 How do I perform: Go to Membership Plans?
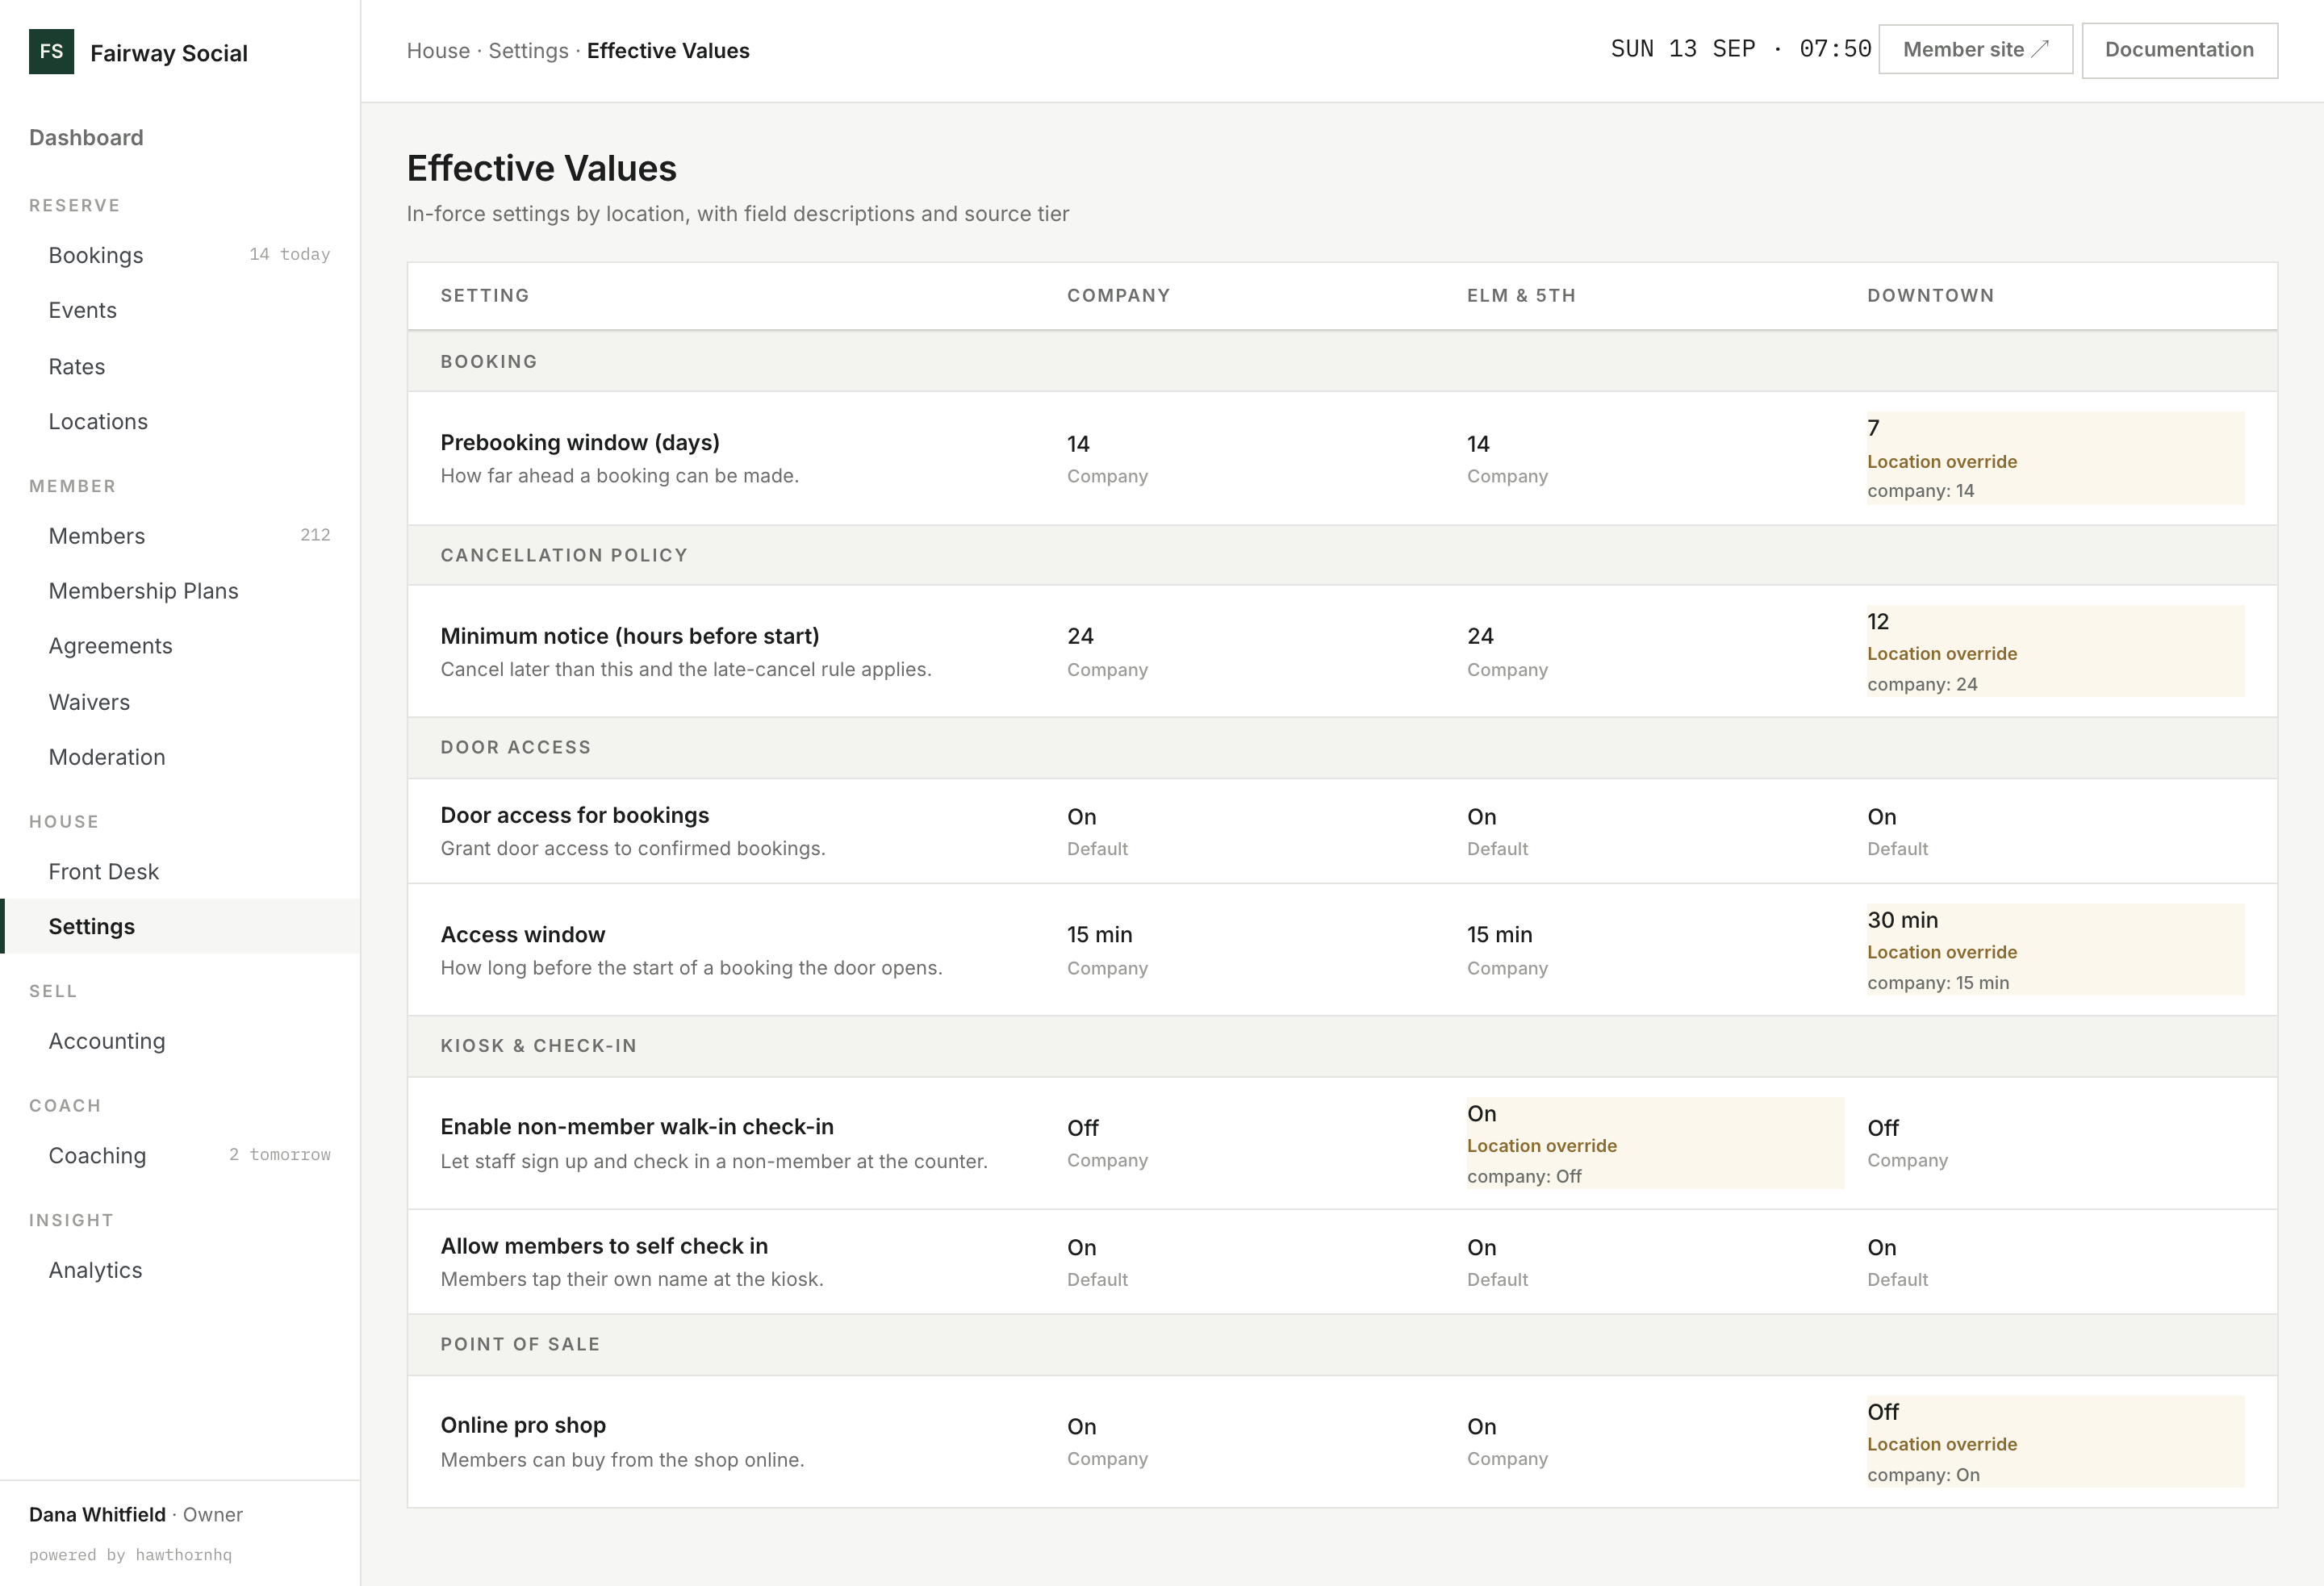(x=180, y=591)
